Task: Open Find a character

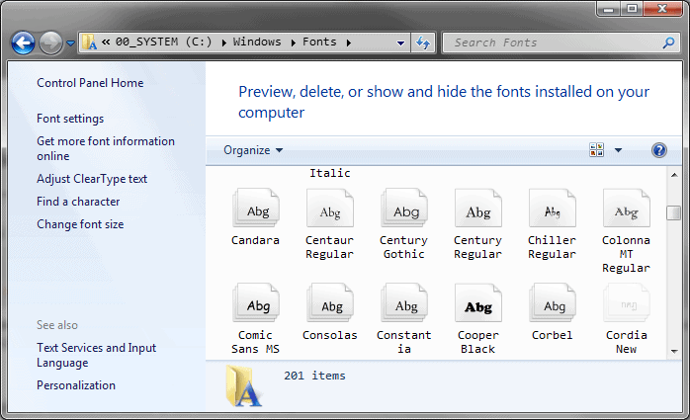Action: (78, 202)
